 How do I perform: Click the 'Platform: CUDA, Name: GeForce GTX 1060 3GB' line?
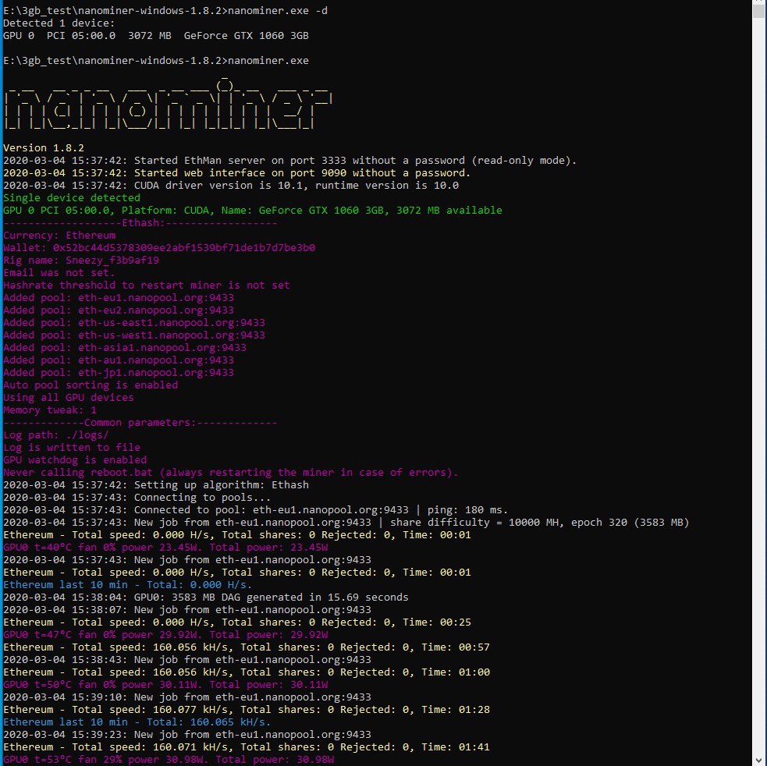point(252,211)
